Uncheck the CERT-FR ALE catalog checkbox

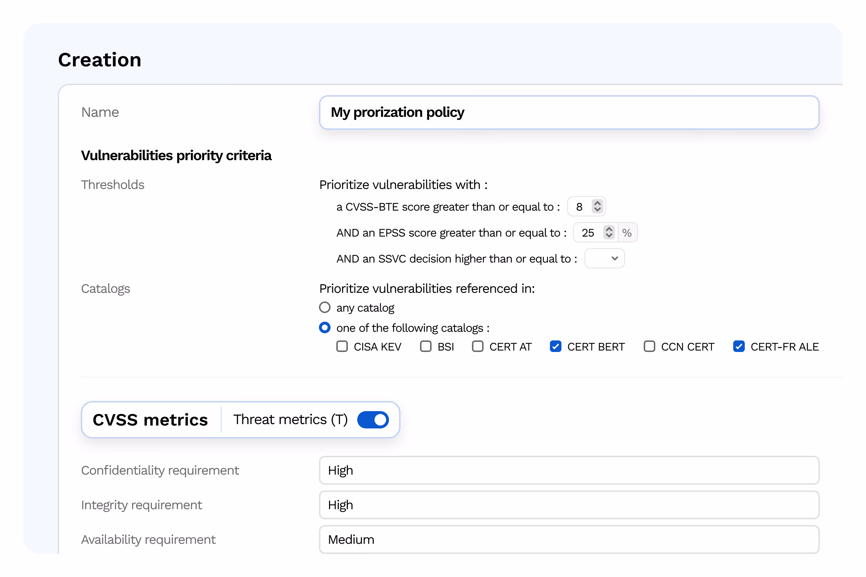tap(739, 346)
